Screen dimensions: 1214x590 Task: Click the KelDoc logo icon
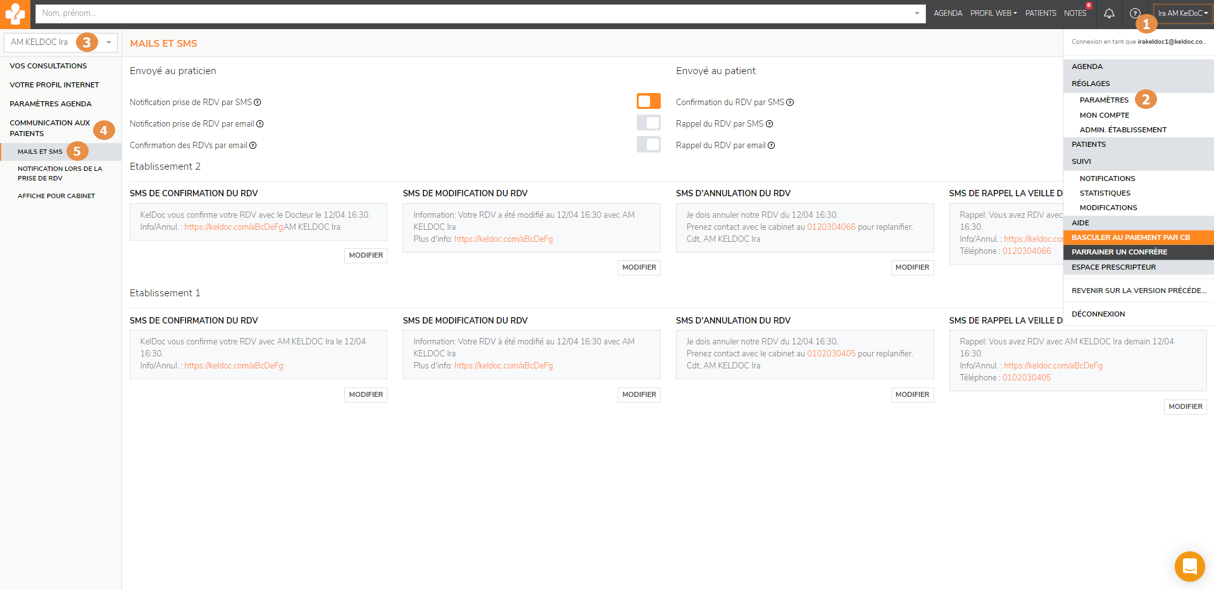[x=15, y=13]
